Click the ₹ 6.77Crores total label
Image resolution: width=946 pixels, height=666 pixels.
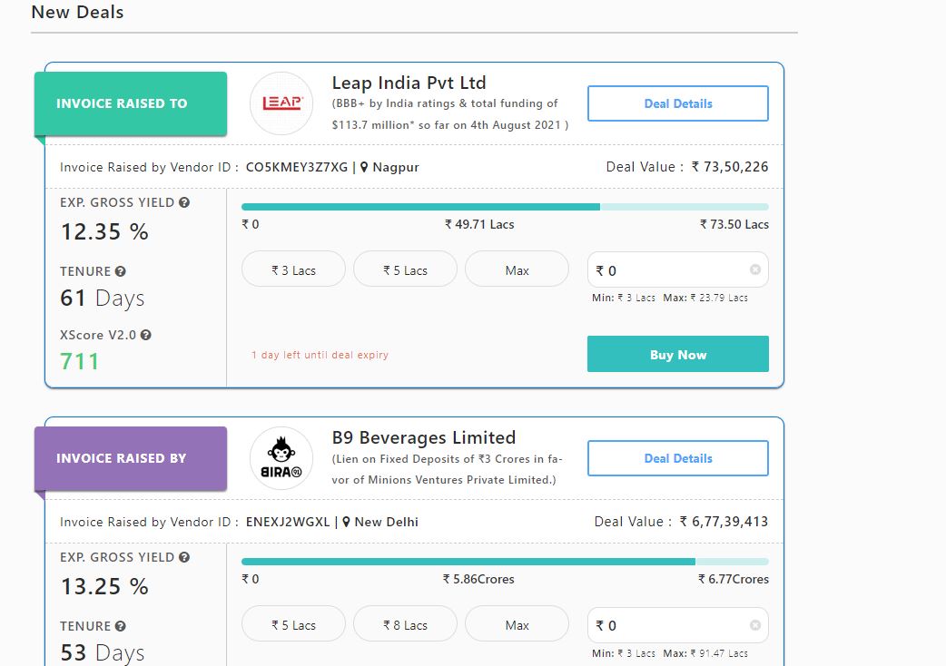[733, 579]
